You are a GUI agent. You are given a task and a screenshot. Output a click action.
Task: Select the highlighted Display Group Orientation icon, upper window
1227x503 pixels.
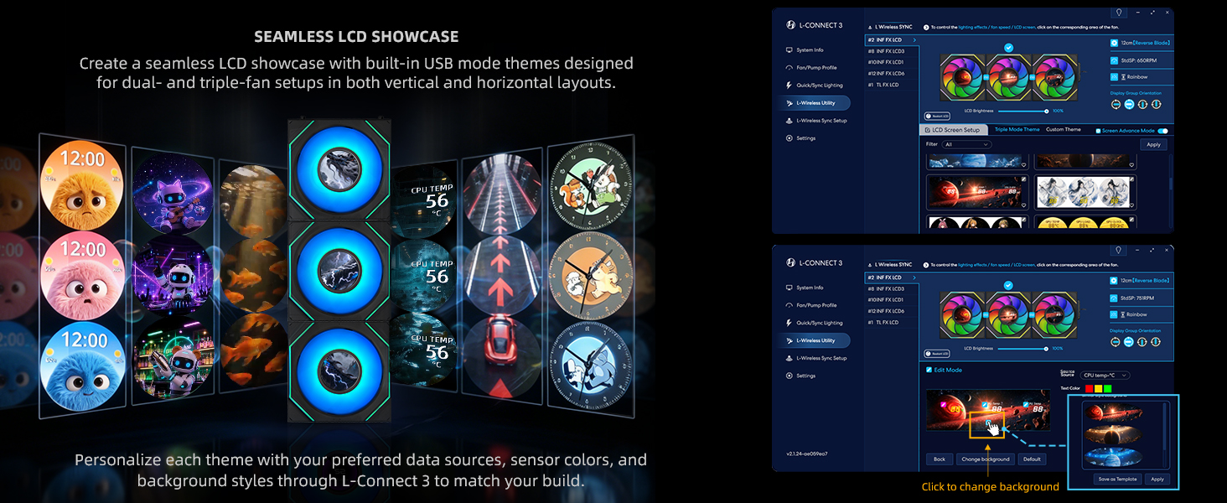[x=1129, y=104]
